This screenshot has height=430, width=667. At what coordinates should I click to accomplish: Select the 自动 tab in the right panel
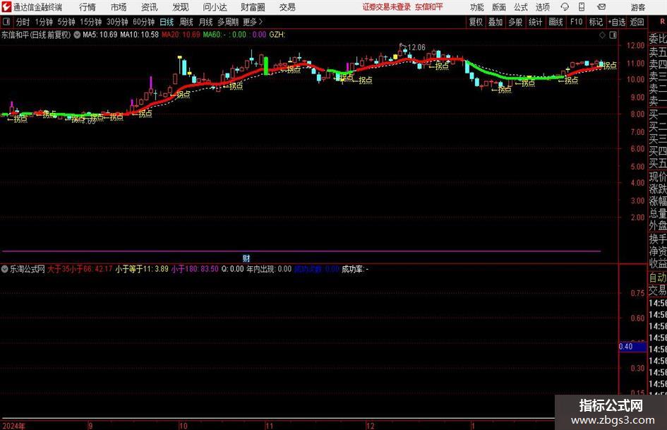click(x=658, y=277)
